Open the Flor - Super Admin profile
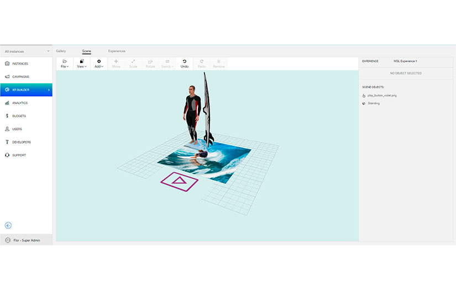456x290 pixels. point(27,240)
